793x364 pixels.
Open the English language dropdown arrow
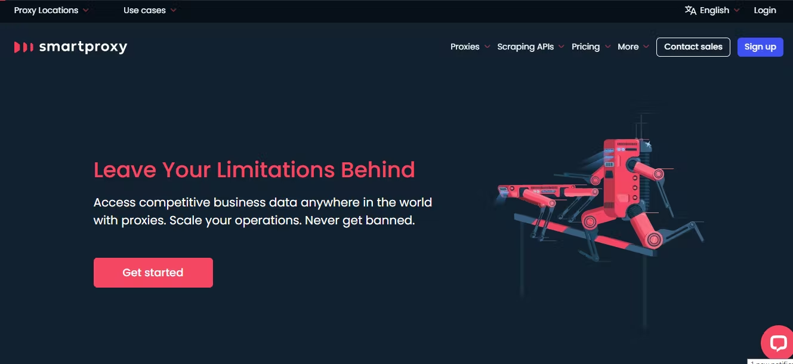737,10
